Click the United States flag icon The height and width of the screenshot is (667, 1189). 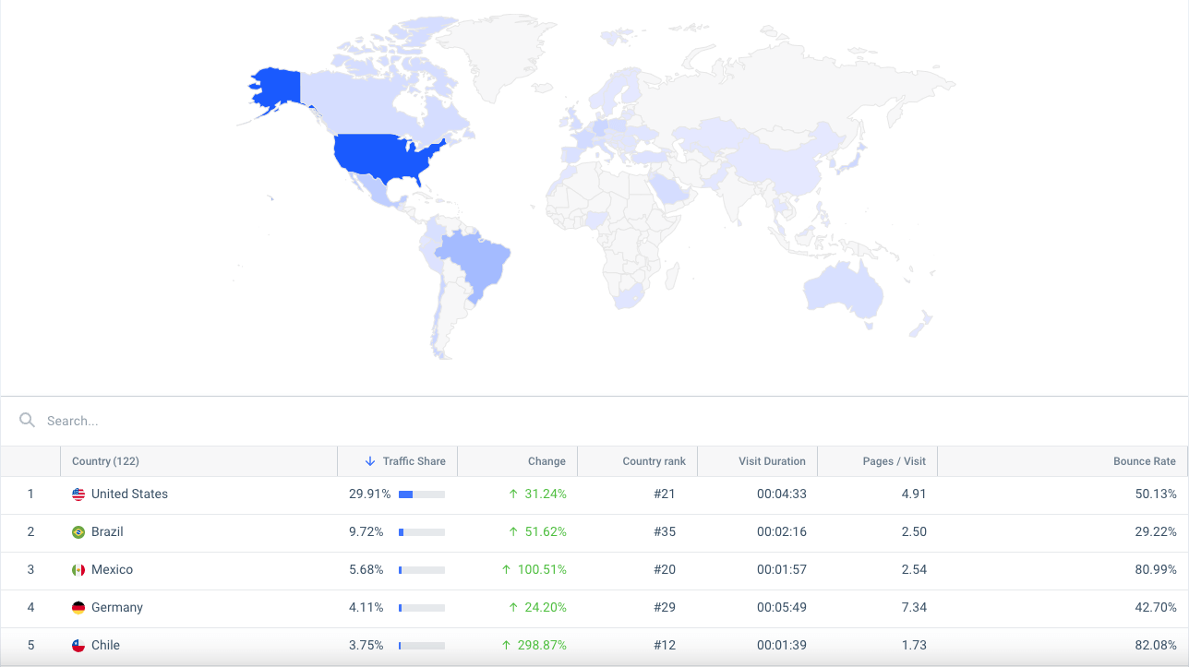coord(78,494)
